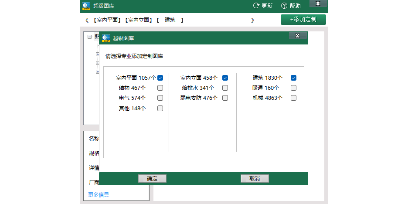Tick the 其他 148个 checkbox

(160, 108)
